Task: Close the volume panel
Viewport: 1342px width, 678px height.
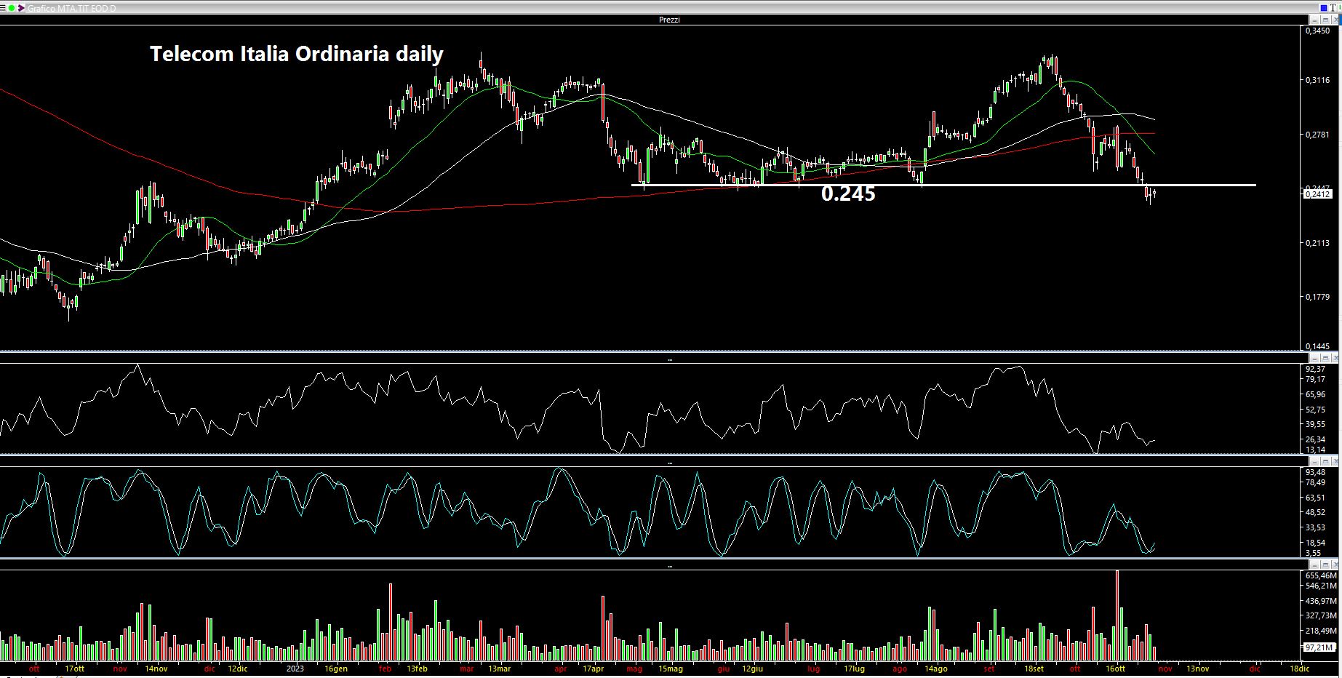Action: [1335, 565]
